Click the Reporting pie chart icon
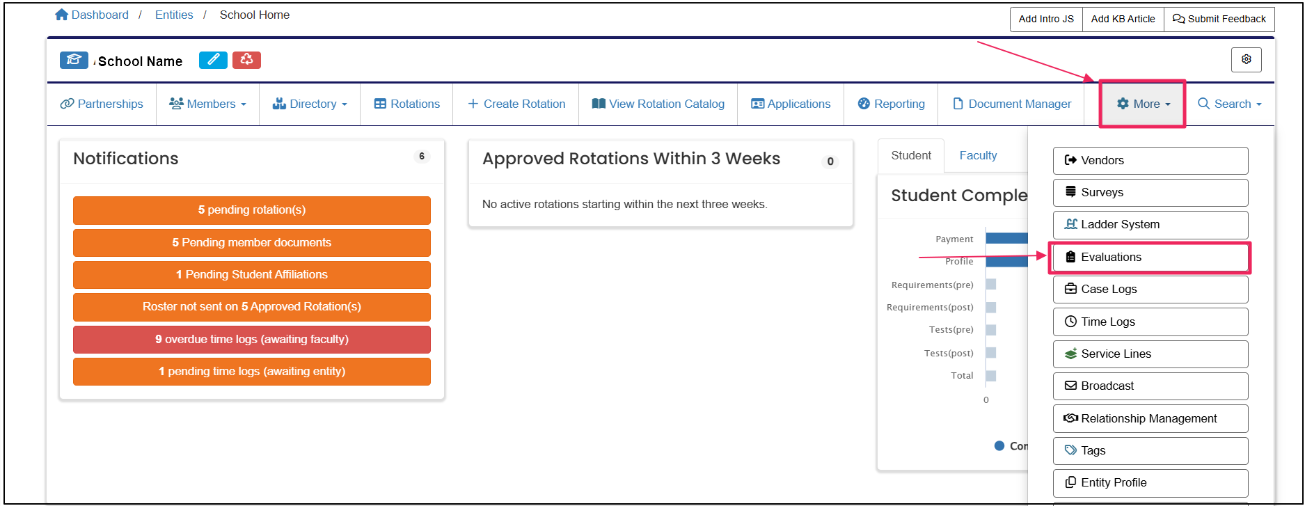This screenshot has width=1305, height=506. click(864, 104)
